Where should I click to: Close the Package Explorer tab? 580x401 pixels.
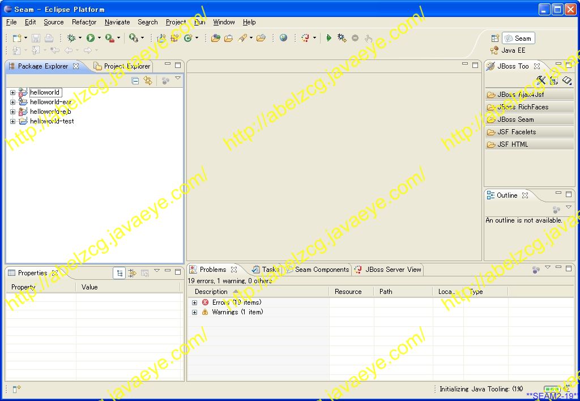click(76, 66)
